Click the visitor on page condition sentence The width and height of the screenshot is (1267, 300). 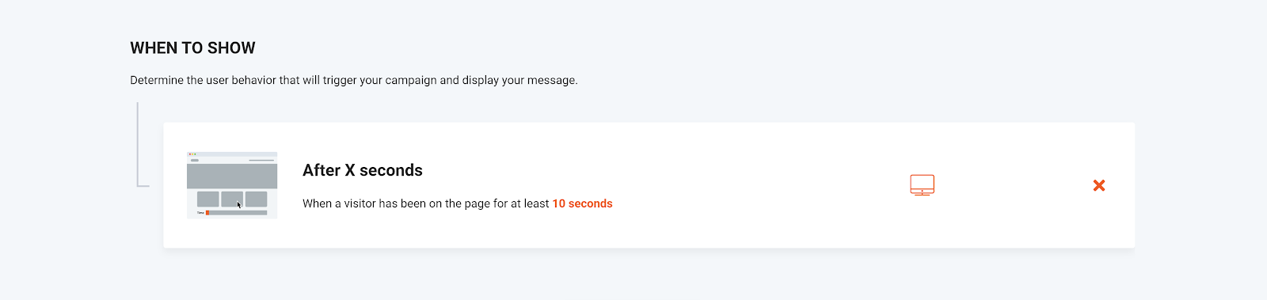(x=458, y=203)
